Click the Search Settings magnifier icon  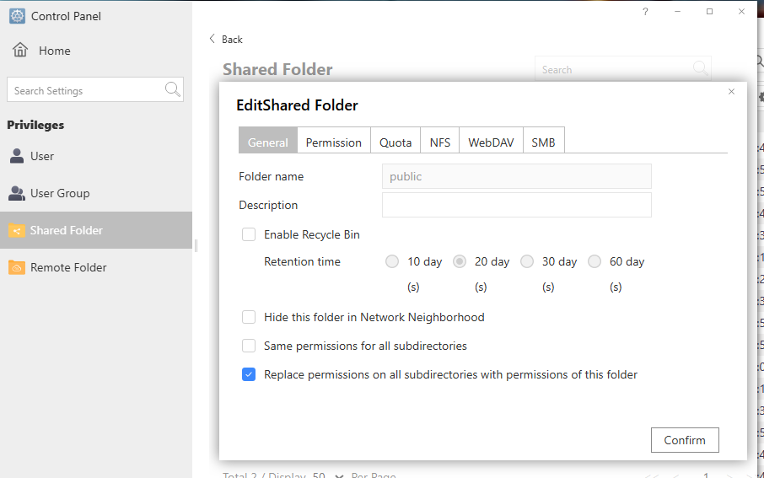(173, 89)
